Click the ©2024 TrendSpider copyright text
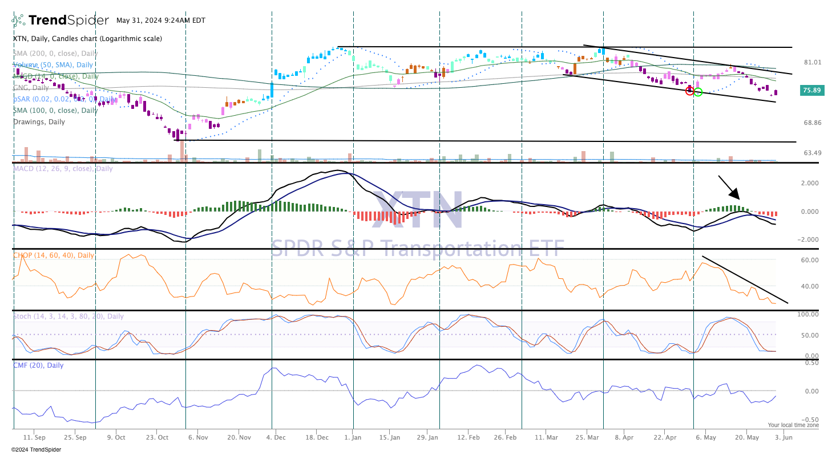The height and width of the screenshot is (455, 836). (36, 449)
